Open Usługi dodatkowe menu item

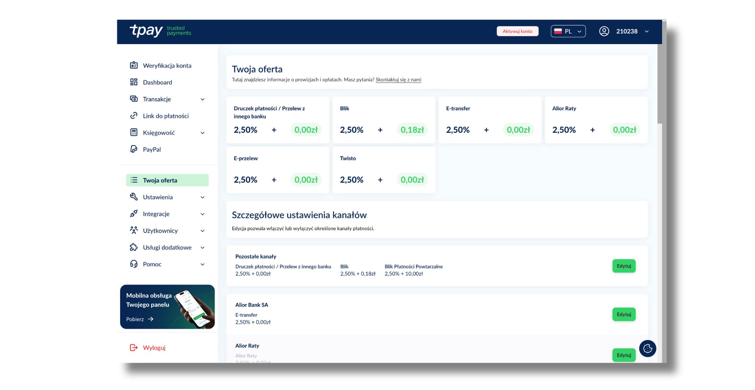coord(167,247)
